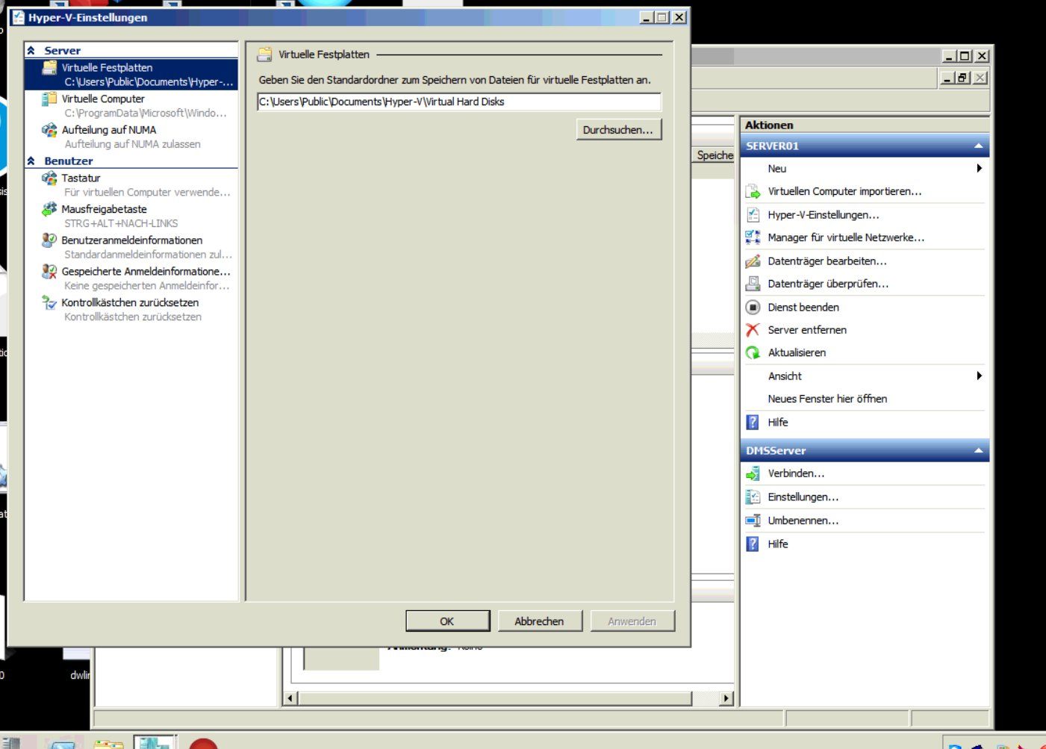The height and width of the screenshot is (749, 1046).
Task: Cancel with the Abbrechen button
Action: pos(539,621)
